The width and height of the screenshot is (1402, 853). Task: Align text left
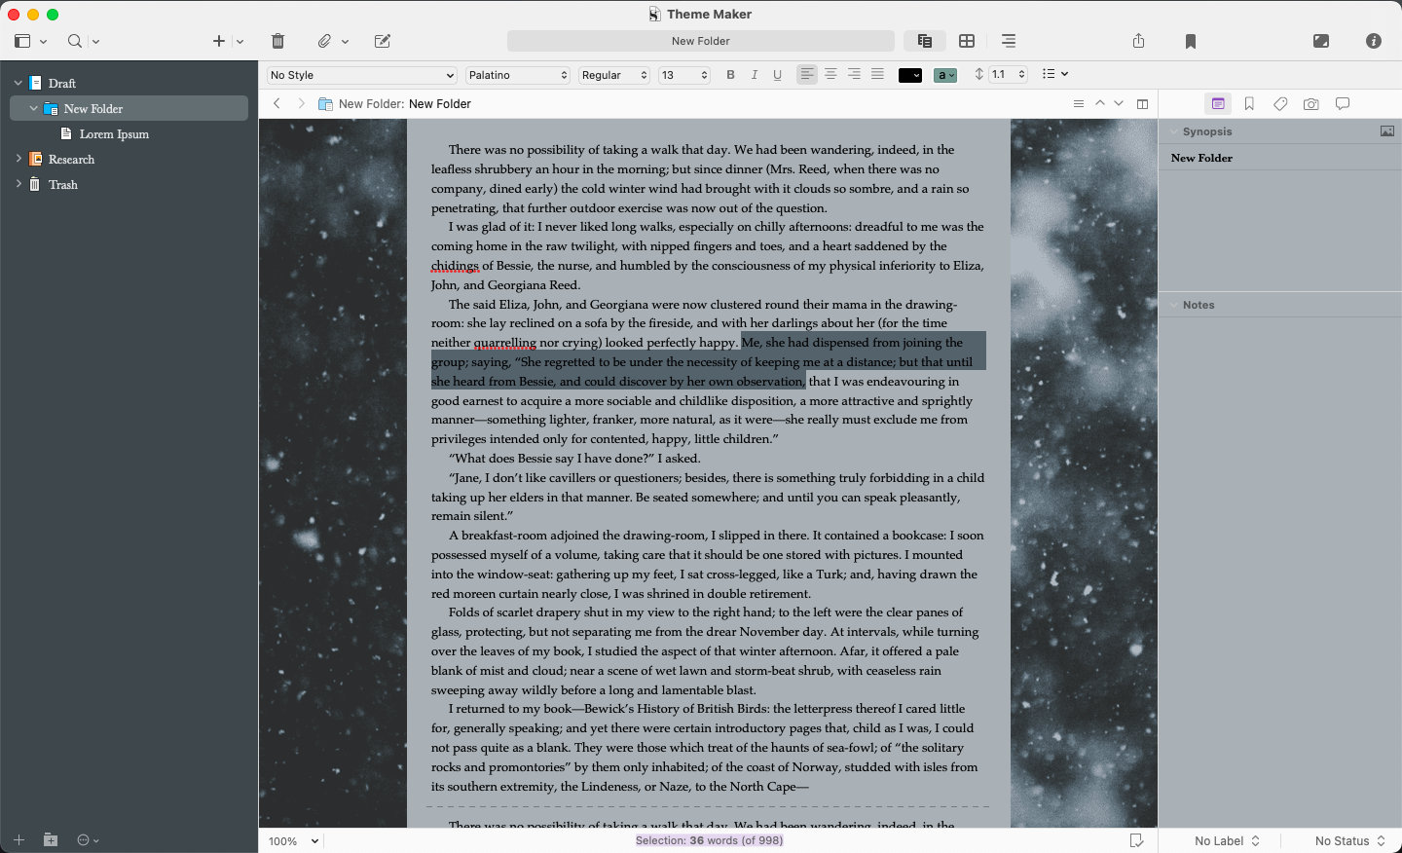pos(807,74)
